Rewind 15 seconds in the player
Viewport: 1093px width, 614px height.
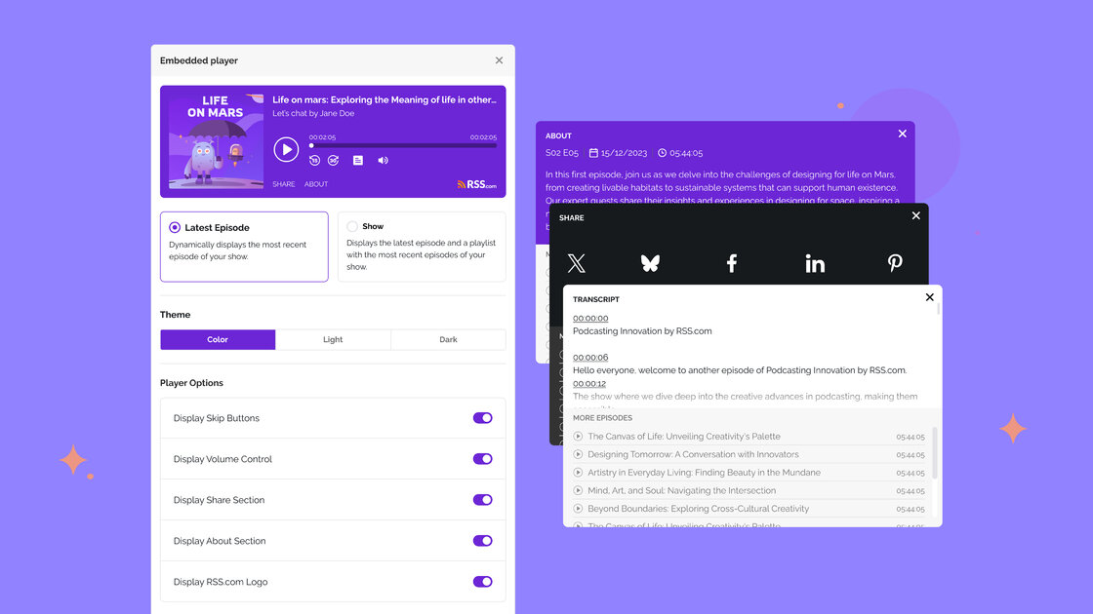click(314, 161)
